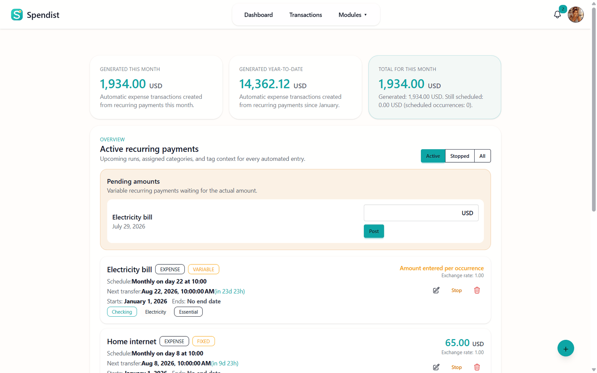Click the Spendist logo icon
This screenshot has width=597, height=373.
17,15
